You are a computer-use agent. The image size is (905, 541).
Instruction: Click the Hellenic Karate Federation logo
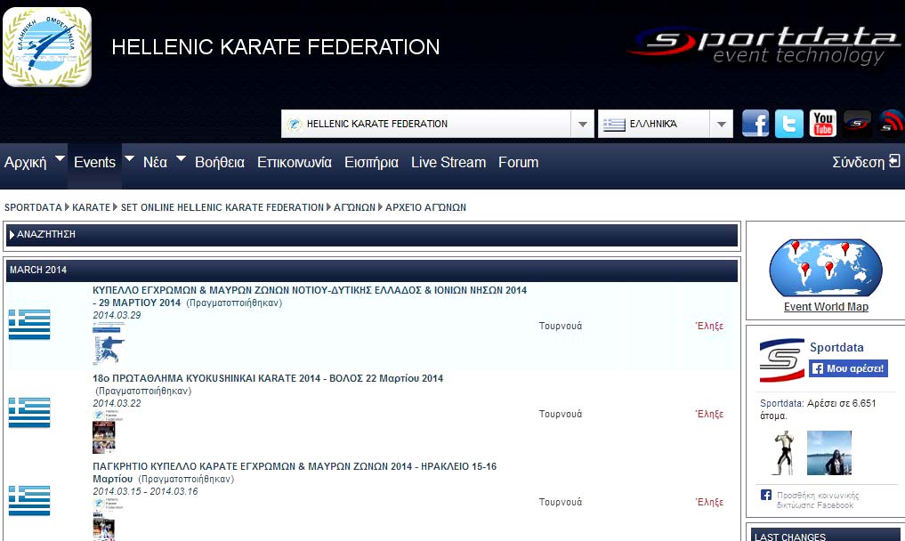(x=47, y=47)
